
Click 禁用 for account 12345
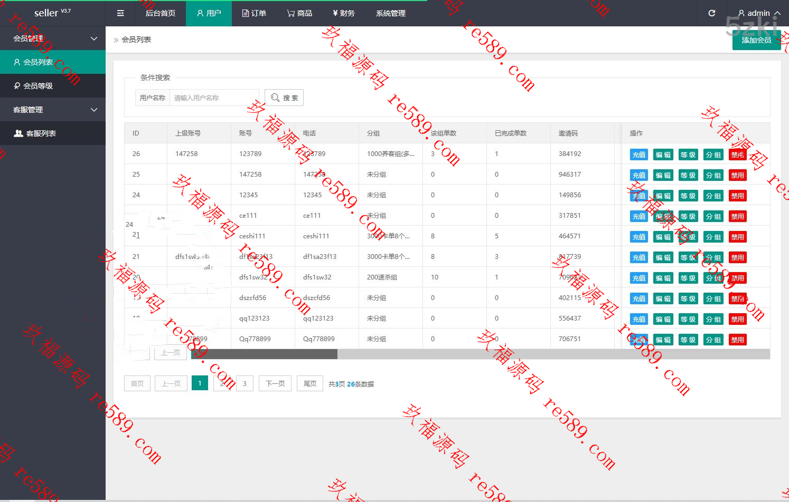(737, 196)
